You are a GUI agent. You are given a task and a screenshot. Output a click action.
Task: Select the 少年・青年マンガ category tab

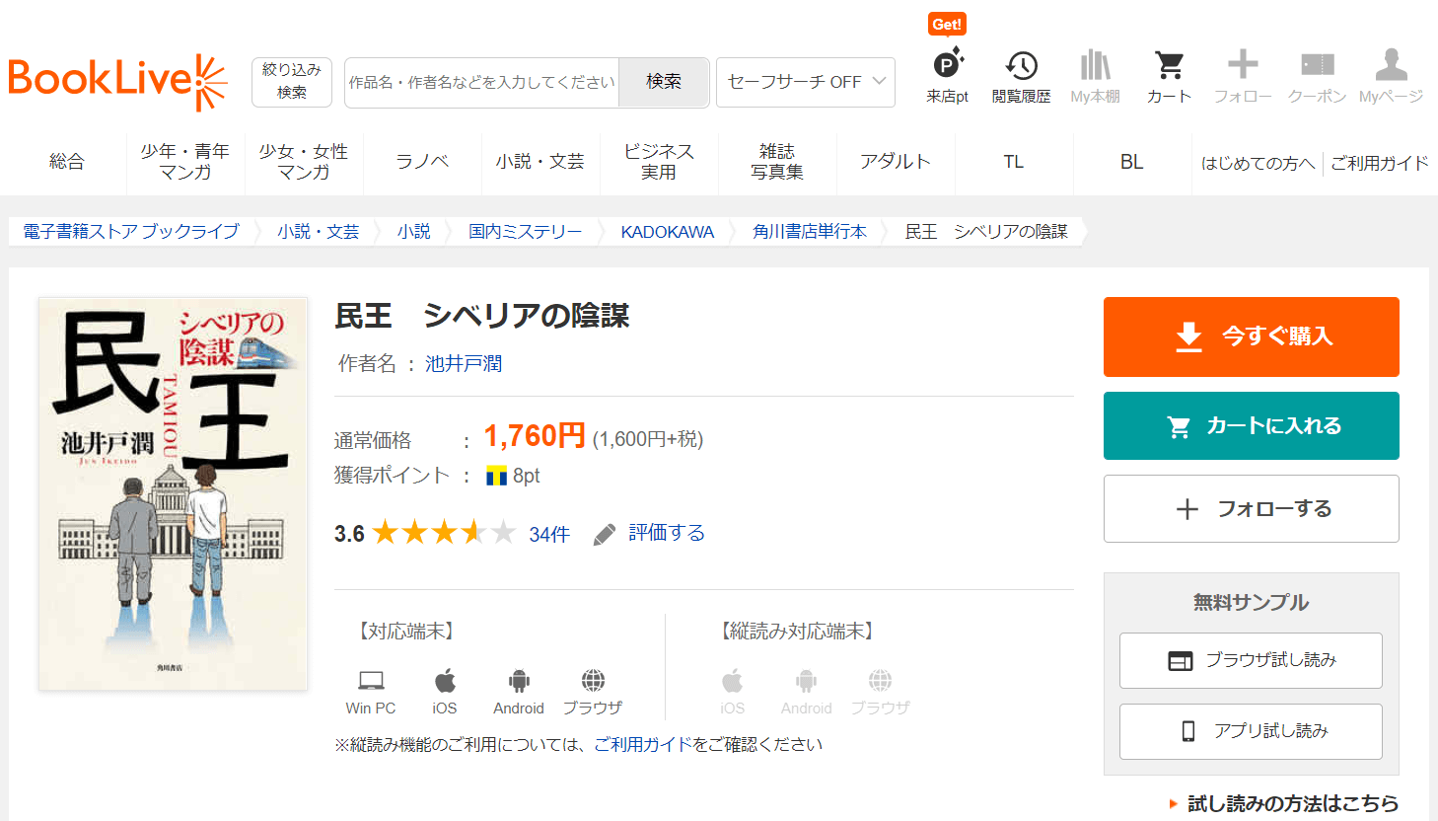click(x=184, y=162)
